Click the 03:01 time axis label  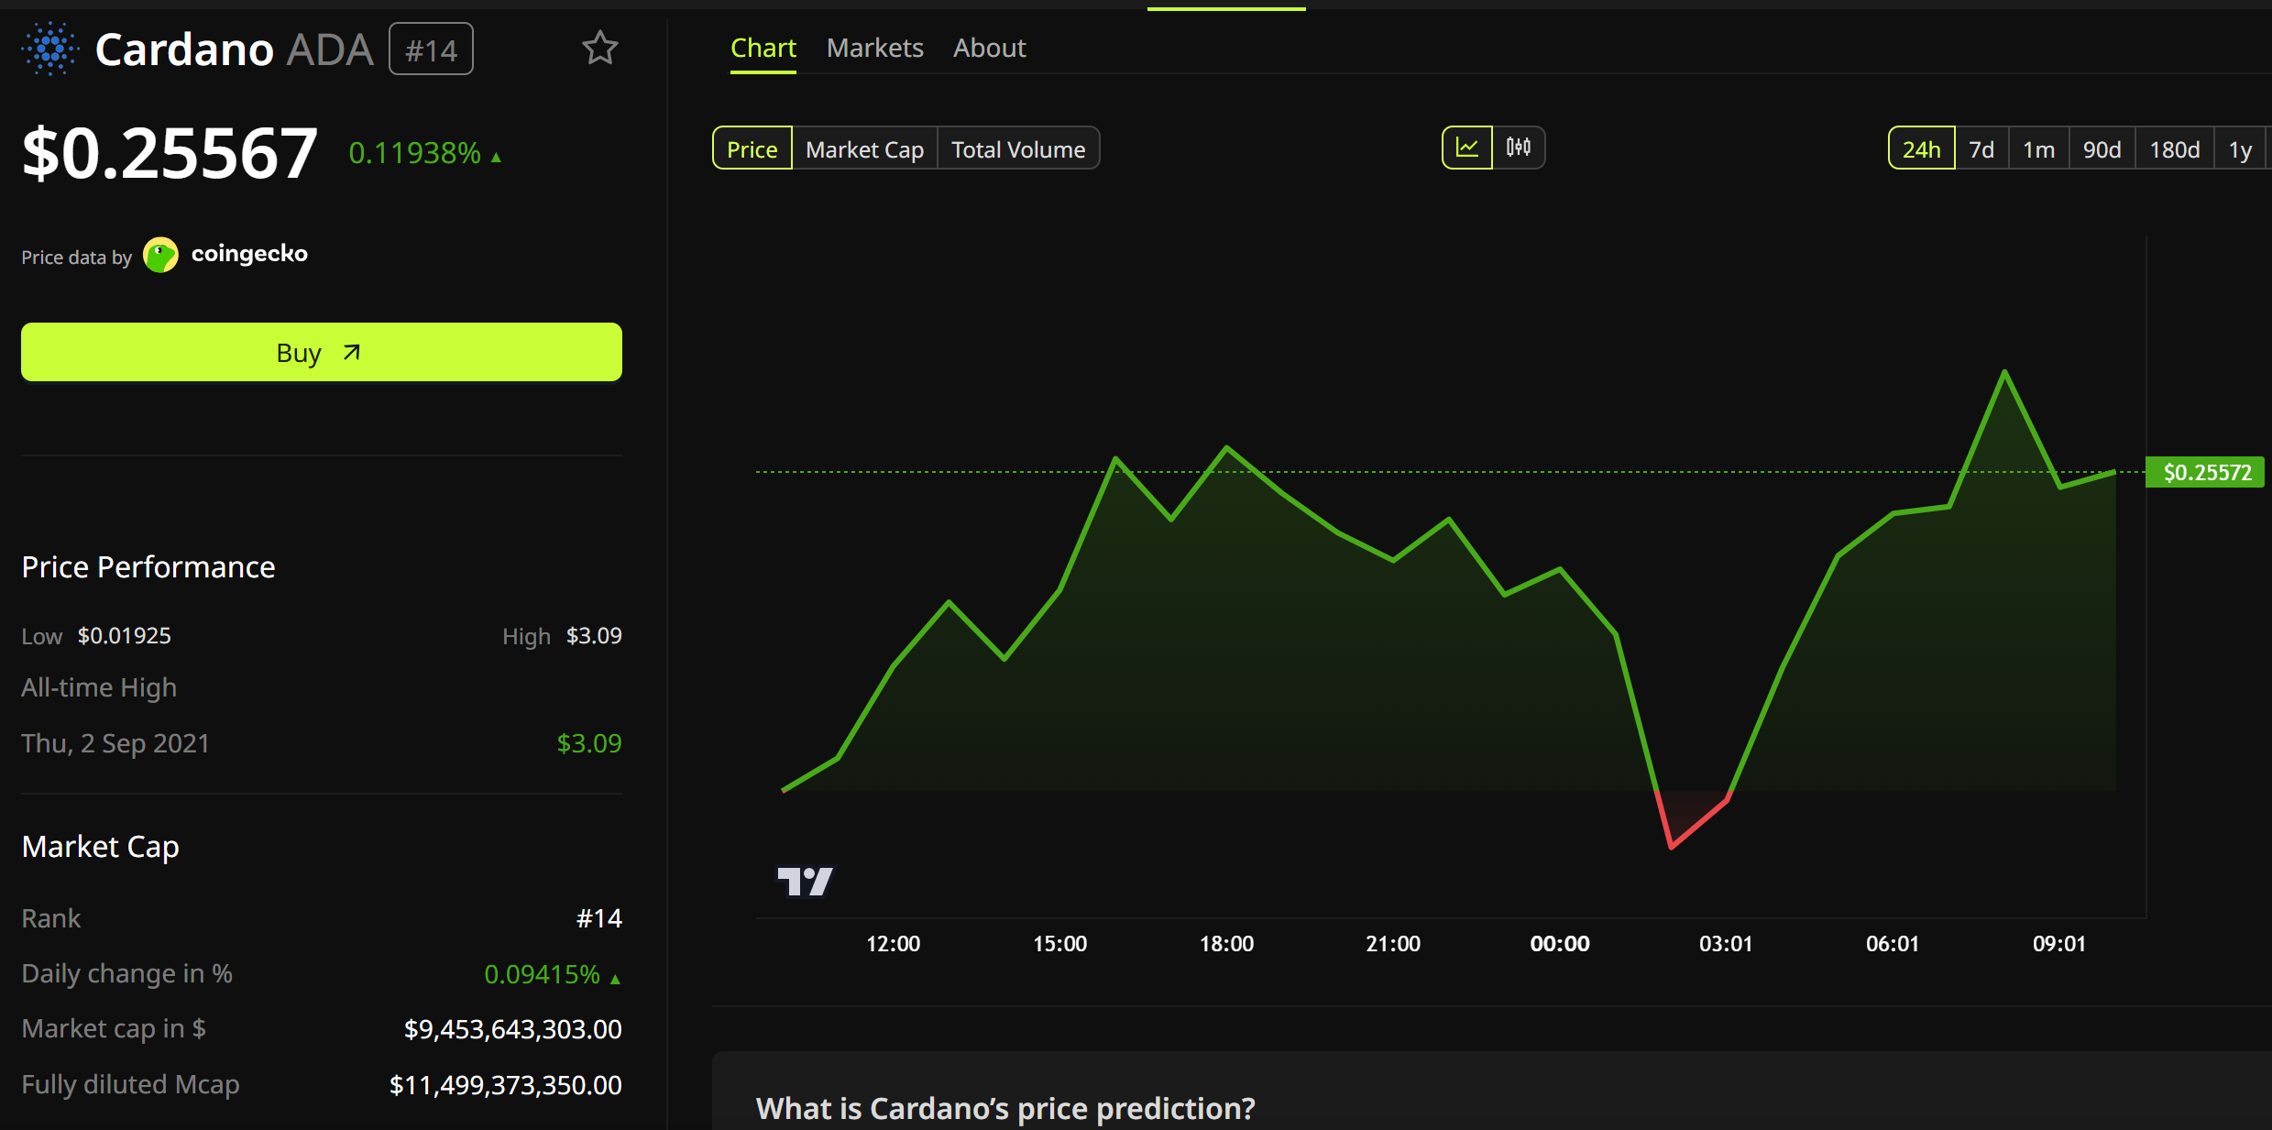tap(1726, 944)
